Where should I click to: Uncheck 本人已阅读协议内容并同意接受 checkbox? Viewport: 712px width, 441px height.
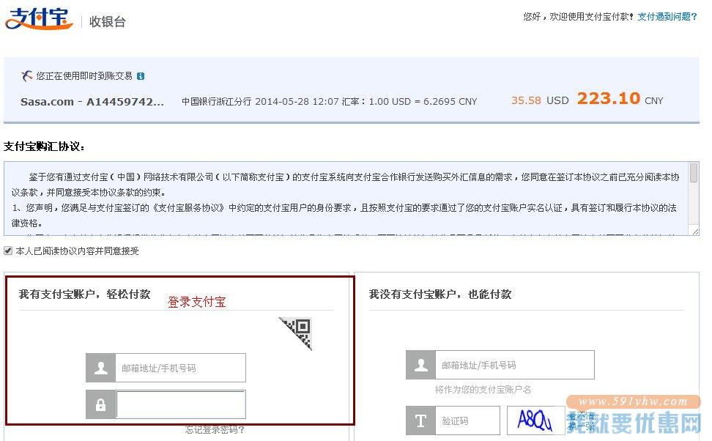tap(8, 251)
